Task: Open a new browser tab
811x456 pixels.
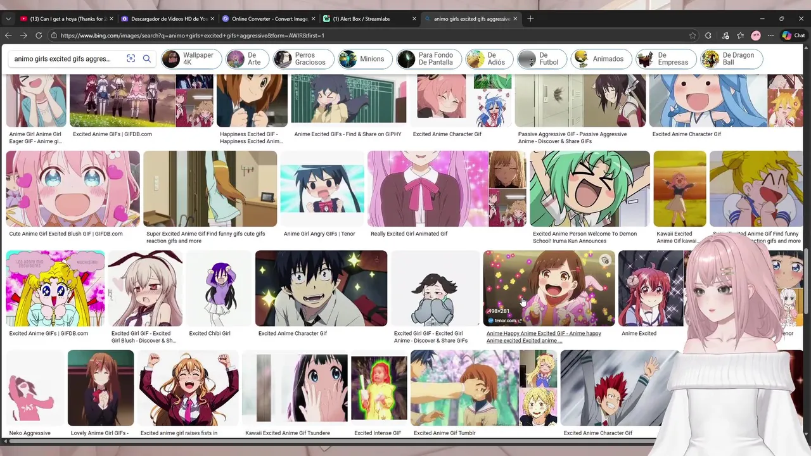Action: click(x=530, y=18)
